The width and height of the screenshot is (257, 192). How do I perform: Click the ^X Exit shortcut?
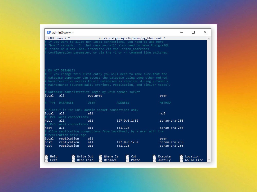51,160
